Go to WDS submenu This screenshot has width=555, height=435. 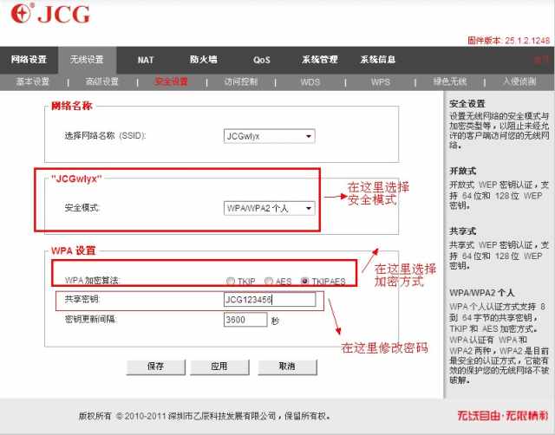click(x=310, y=82)
